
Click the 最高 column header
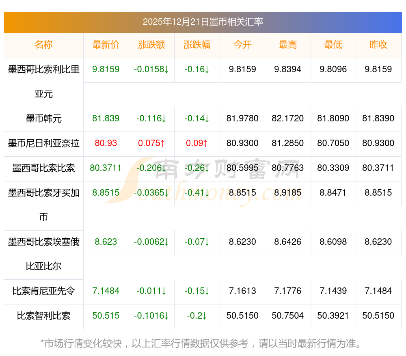(x=288, y=45)
